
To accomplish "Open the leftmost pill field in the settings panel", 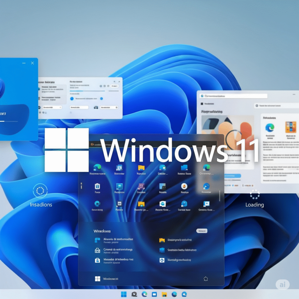I will (52, 107).
